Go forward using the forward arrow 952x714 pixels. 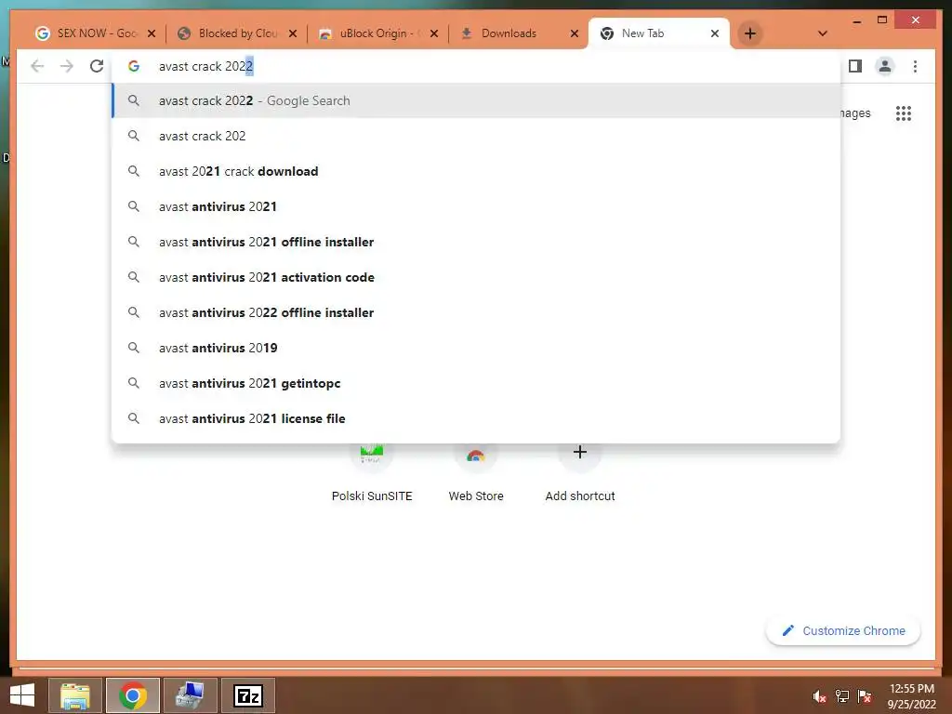[x=67, y=66]
